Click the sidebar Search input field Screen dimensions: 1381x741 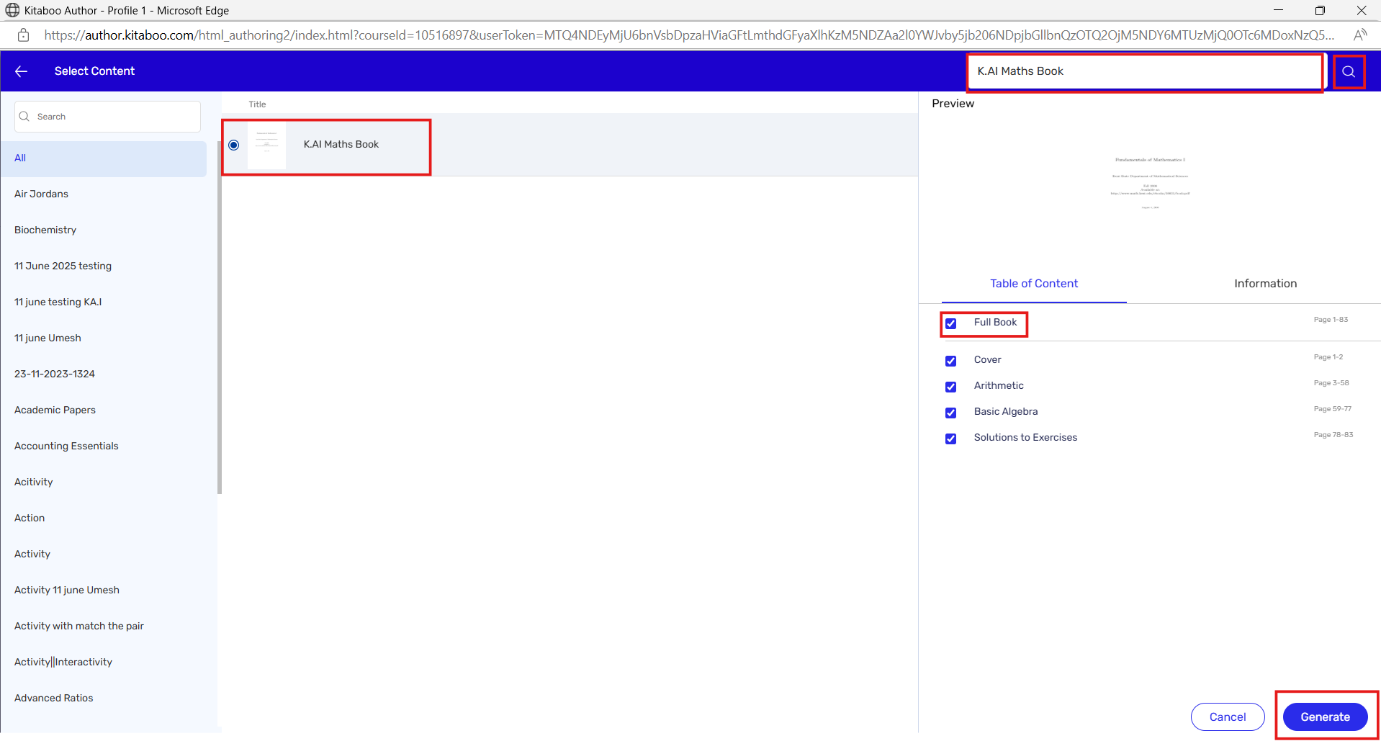click(107, 117)
